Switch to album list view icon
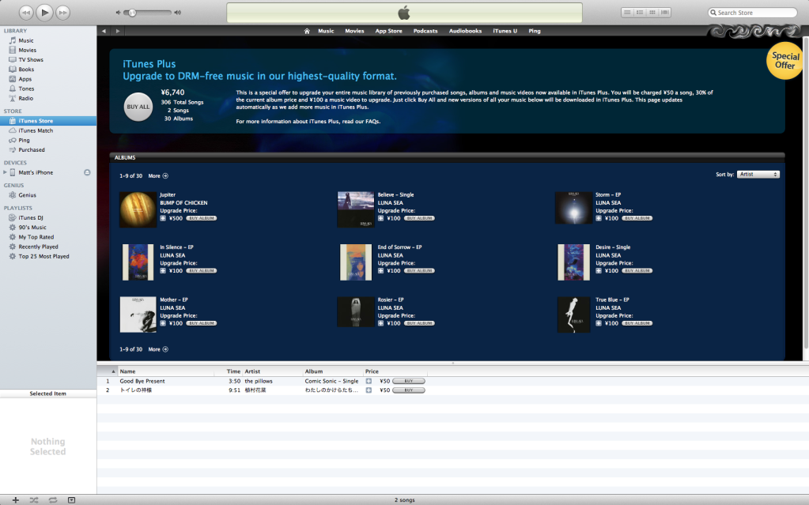 640,13
